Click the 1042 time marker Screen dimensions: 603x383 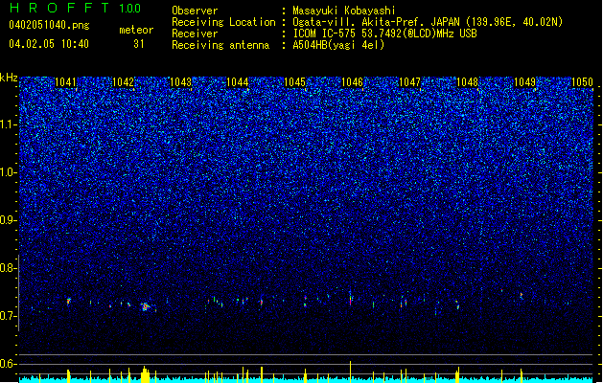tap(124, 82)
